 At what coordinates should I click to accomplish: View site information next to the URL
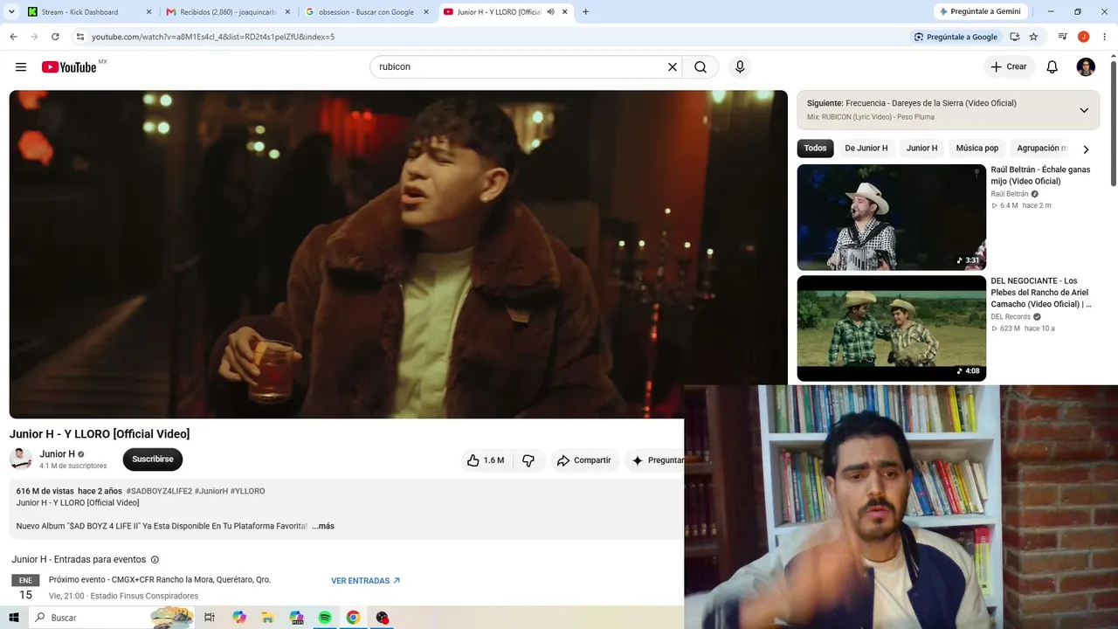pyautogui.click(x=80, y=37)
